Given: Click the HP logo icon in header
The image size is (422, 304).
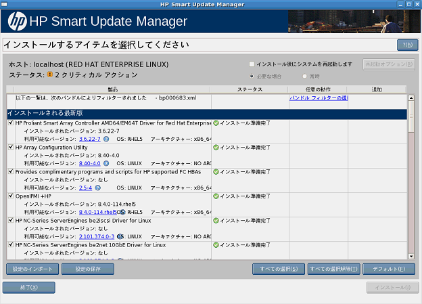Looking at the screenshot, I should pos(17,22).
